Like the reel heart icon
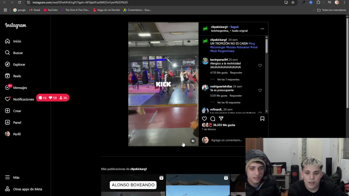 coord(204,119)
